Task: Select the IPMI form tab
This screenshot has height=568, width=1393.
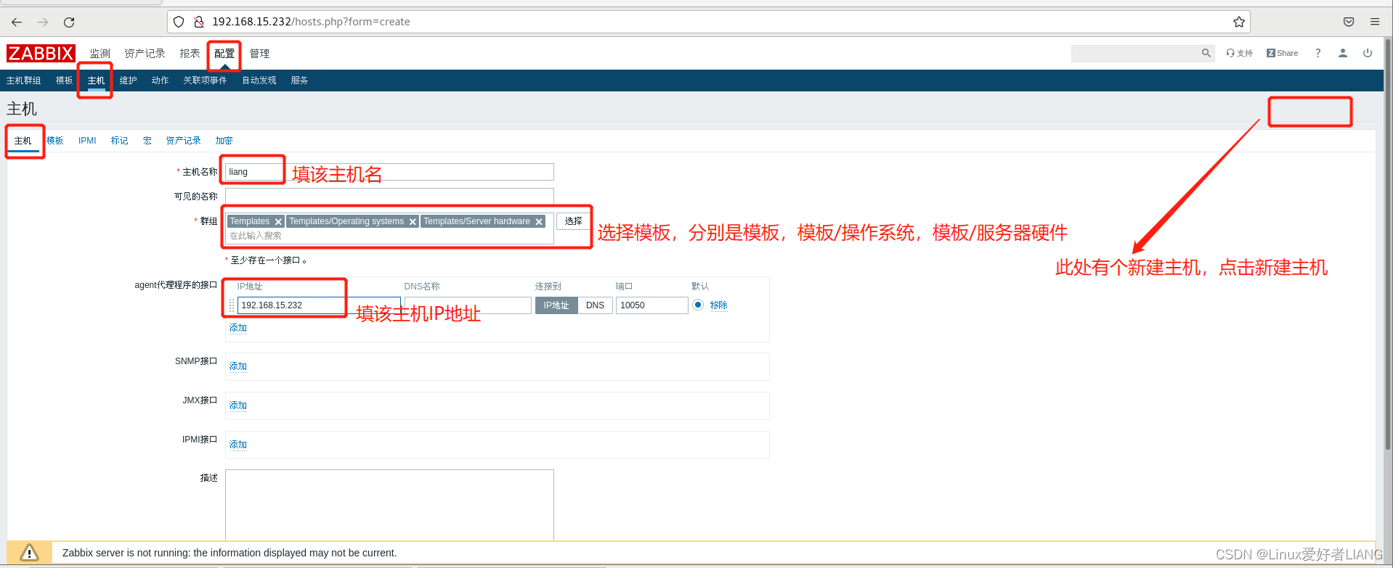Action: (x=87, y=141)
